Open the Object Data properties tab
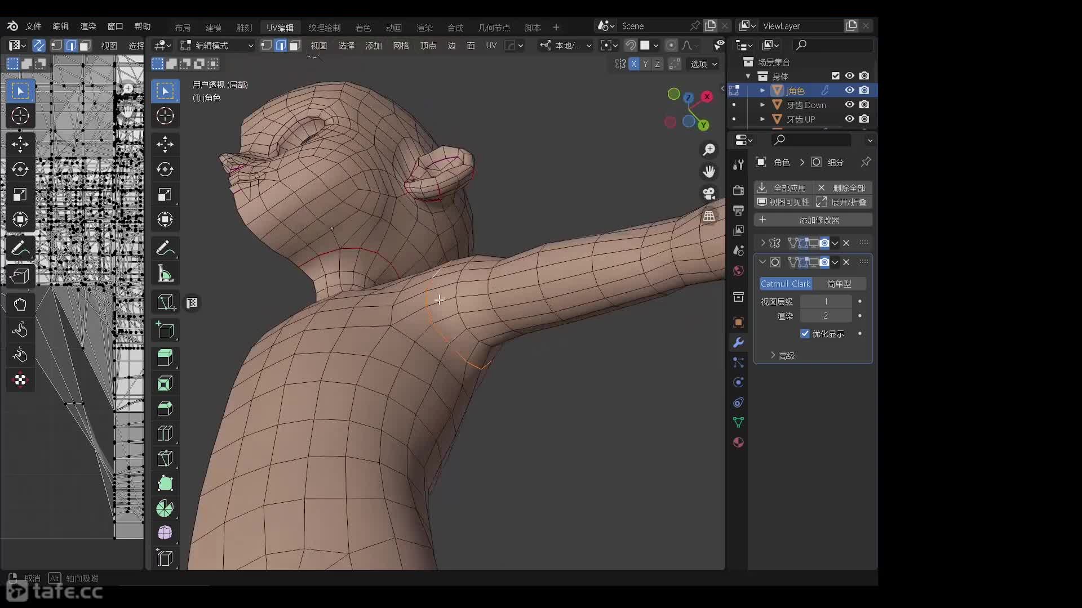Screen dimensions: 1082x608 (x=738, y=422)
